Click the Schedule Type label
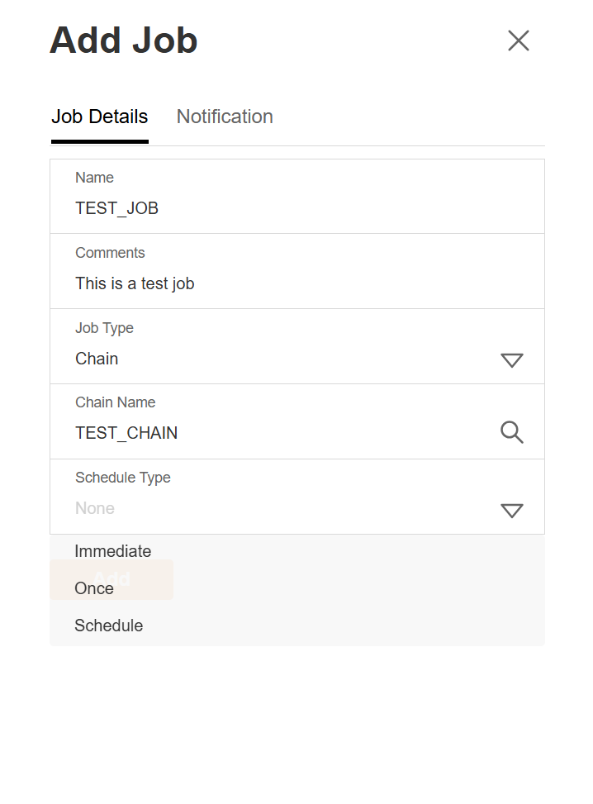Screen dimensions: 593x804 click(123, 478)
